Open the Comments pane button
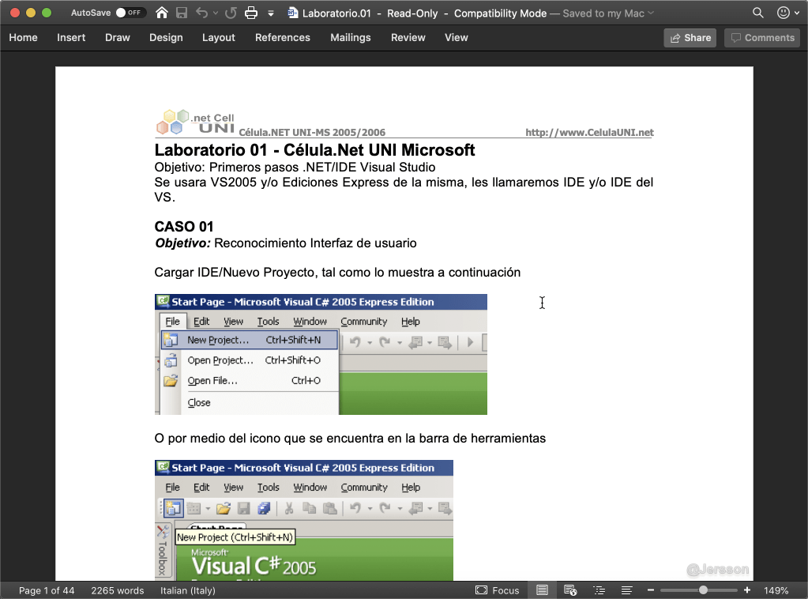Viewport: 808px width, 599px height. (761, 37)
